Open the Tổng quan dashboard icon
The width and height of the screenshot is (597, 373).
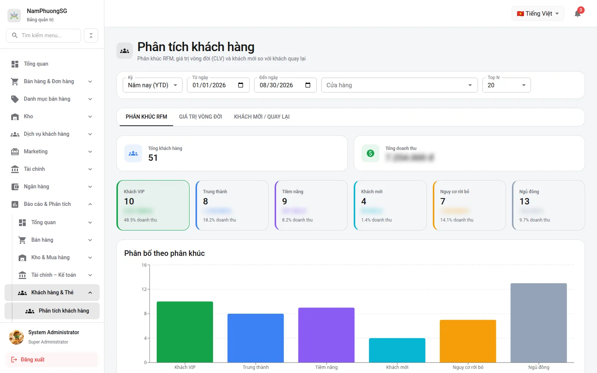15,64
